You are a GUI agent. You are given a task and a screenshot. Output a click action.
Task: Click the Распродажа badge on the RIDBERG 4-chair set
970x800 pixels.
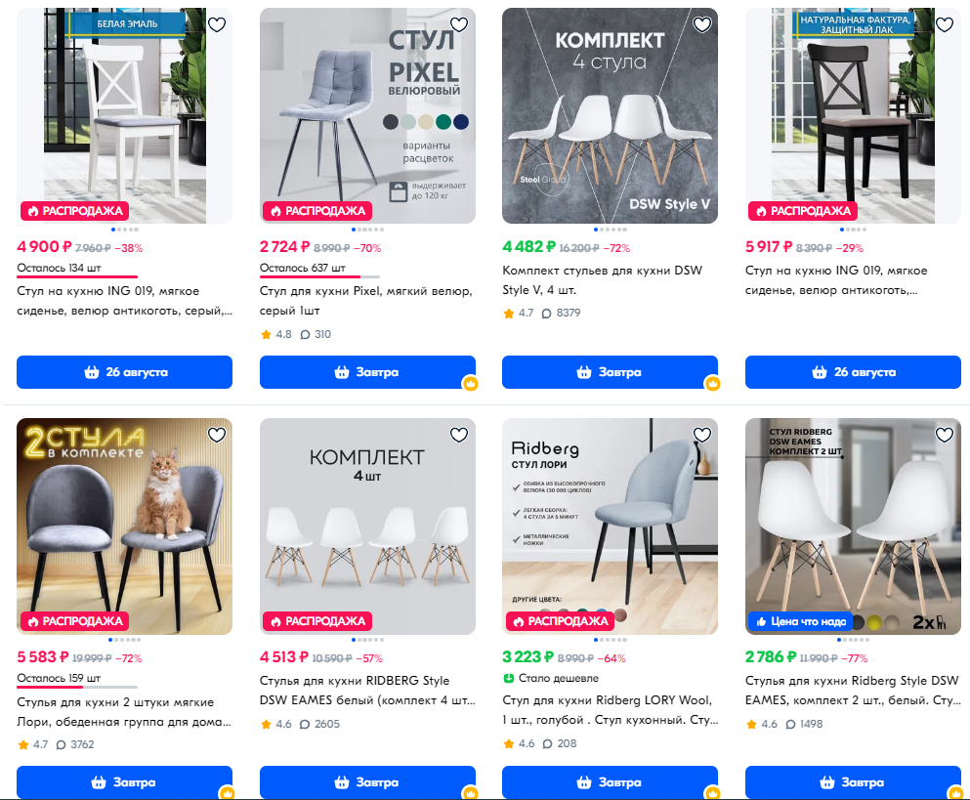click(x=318, y=621)
